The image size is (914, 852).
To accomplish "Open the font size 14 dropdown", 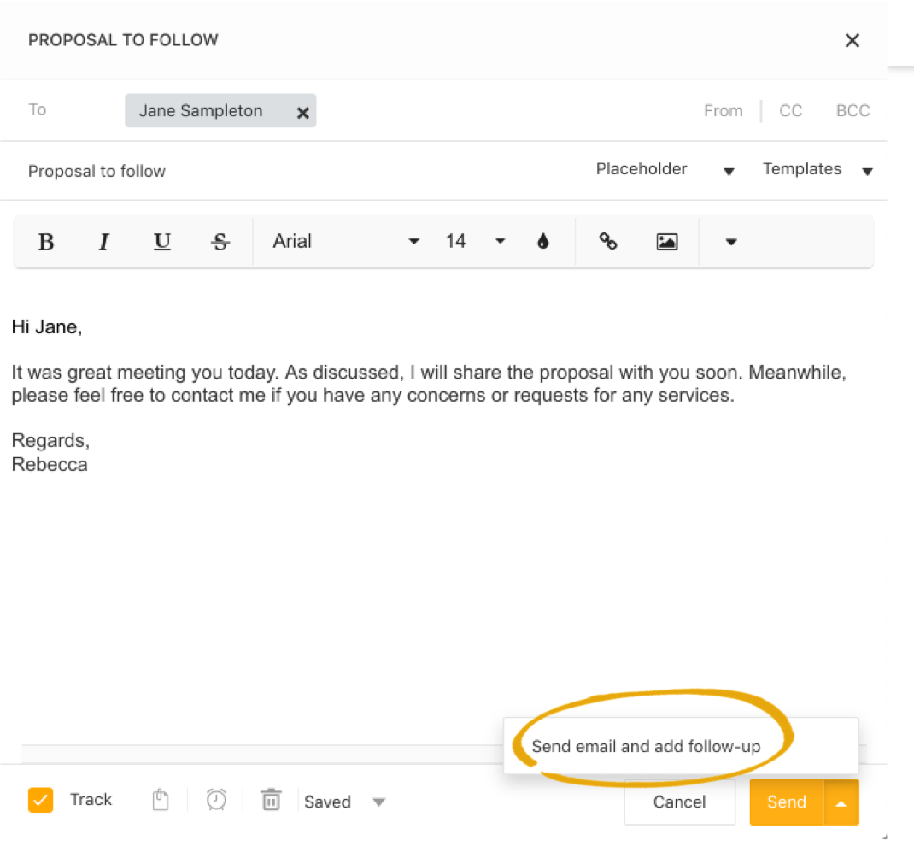I will click(x=475, y=242).
